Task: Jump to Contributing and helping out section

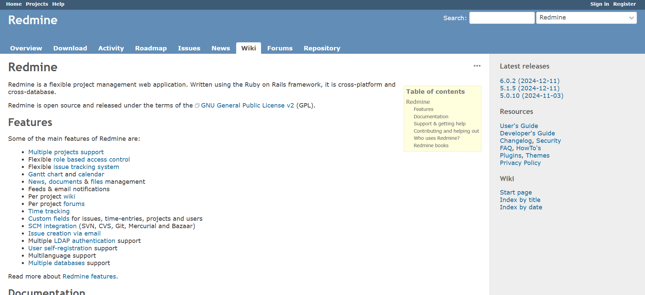Action: 446,131
